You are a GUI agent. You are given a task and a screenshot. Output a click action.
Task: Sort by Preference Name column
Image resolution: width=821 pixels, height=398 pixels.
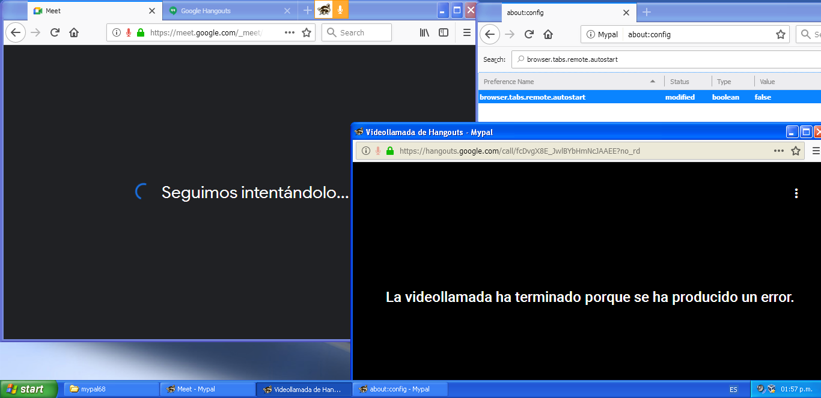point(570,82)
